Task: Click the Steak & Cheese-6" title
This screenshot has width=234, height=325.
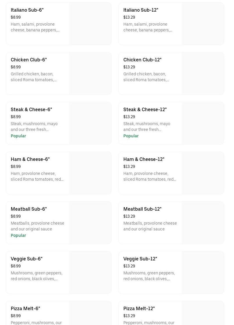Action: 31,110
